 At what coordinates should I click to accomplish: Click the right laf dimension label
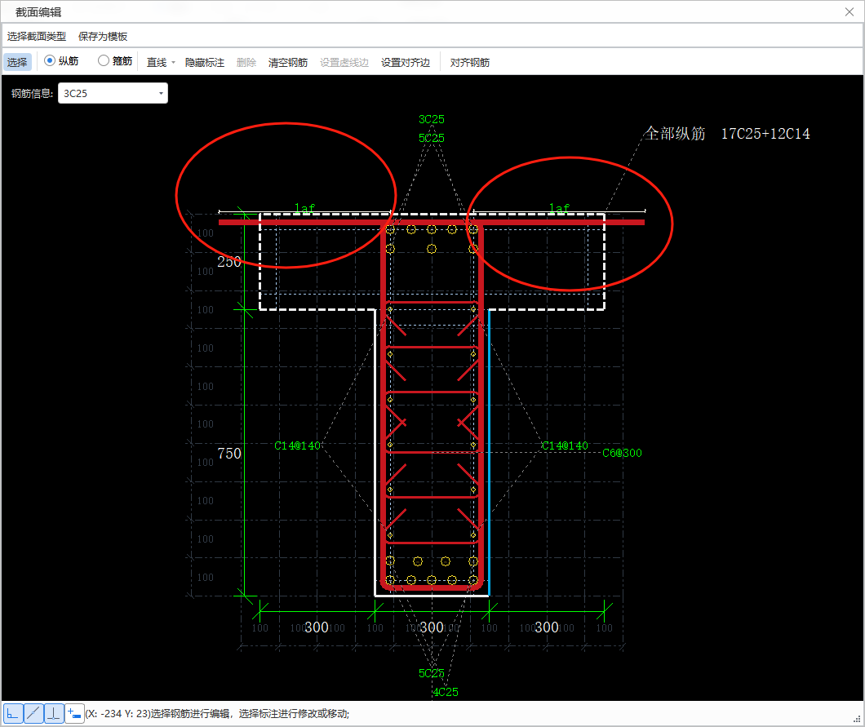[x=559, y=208]
